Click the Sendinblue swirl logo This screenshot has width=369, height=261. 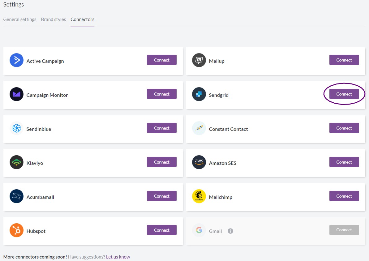click(16, 128)
